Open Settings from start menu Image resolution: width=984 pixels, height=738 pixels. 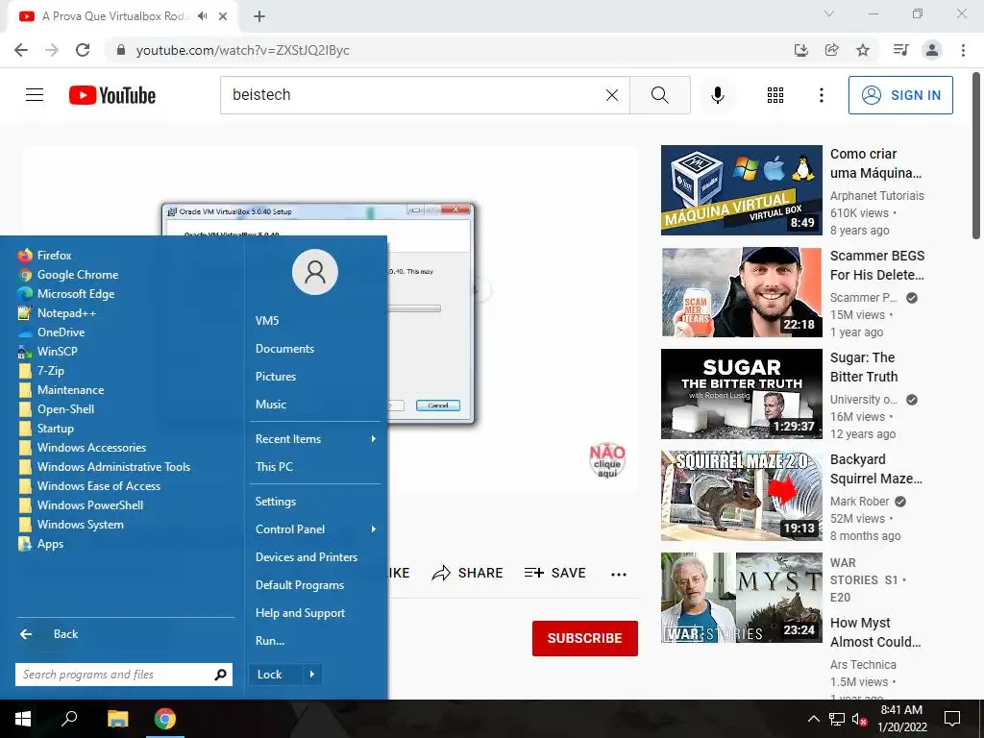(x=276, y=502)
